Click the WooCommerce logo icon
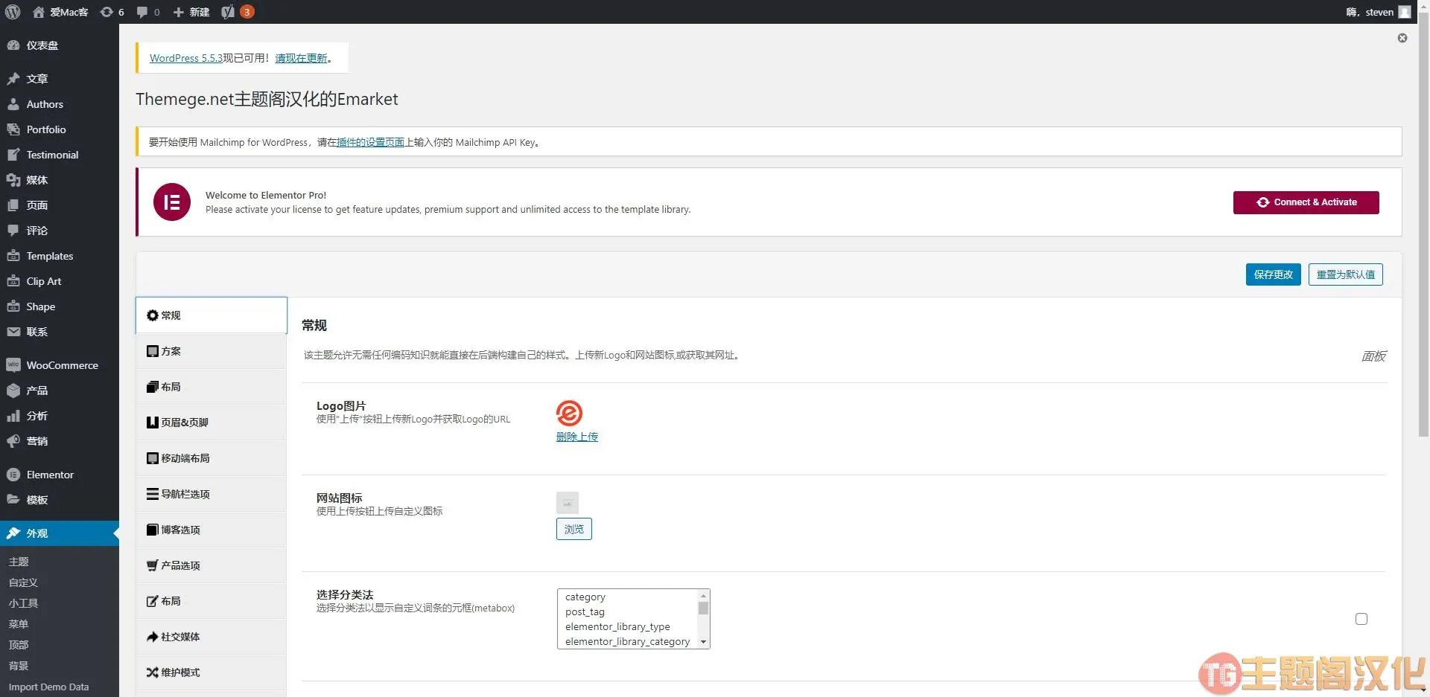 click(13, 365)
